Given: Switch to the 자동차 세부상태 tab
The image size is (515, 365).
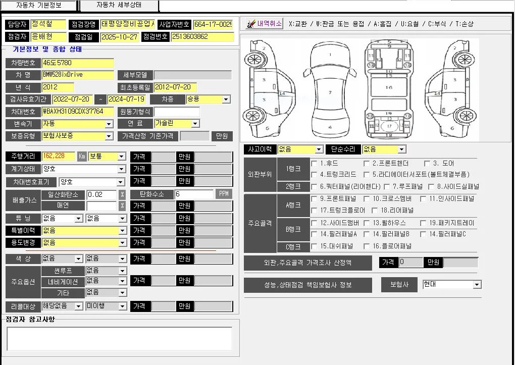Looking at the screenshot, I should 119,6.
